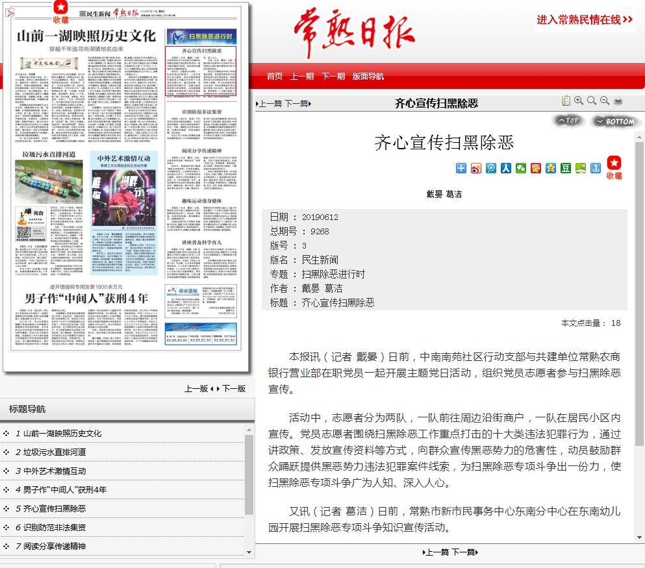The image size is (645, 568).
Task: Click the article scrollbar down arrow
Action: point(639,537)
